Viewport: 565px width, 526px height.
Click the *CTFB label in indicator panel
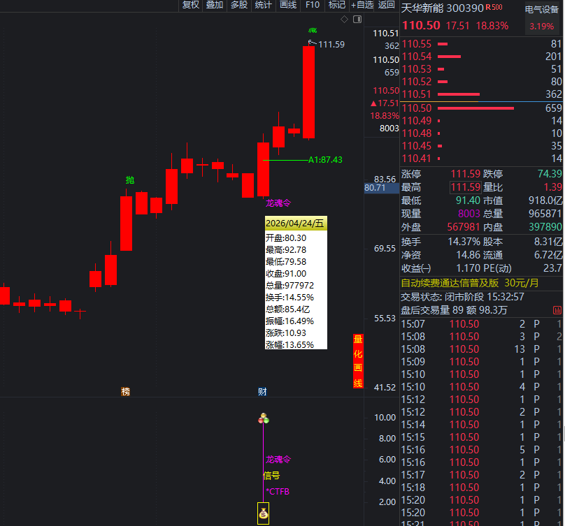tap(278, 492)
